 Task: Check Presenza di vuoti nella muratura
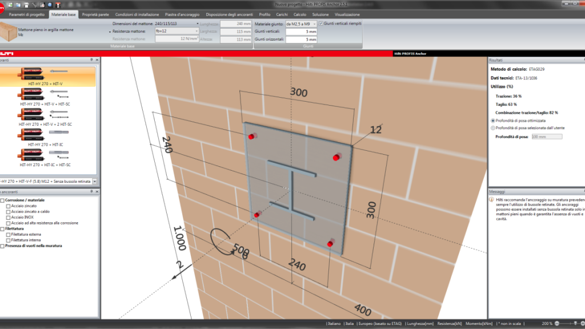3,246
